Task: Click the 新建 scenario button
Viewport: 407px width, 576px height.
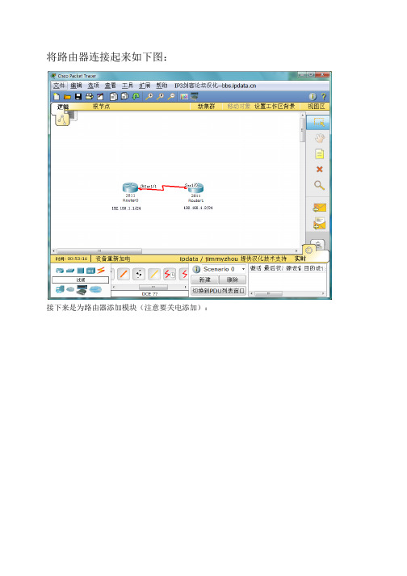Action: [x=204, y=280]
